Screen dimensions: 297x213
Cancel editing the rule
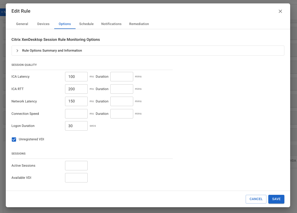[256, 199]
